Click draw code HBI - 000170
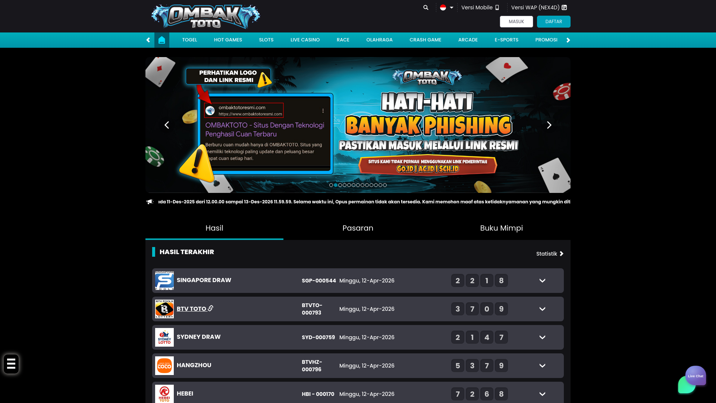 (x=318, y=394)
